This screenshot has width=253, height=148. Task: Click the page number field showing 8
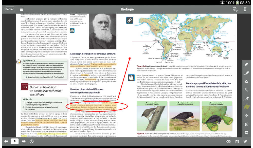[x=15, y=141]
